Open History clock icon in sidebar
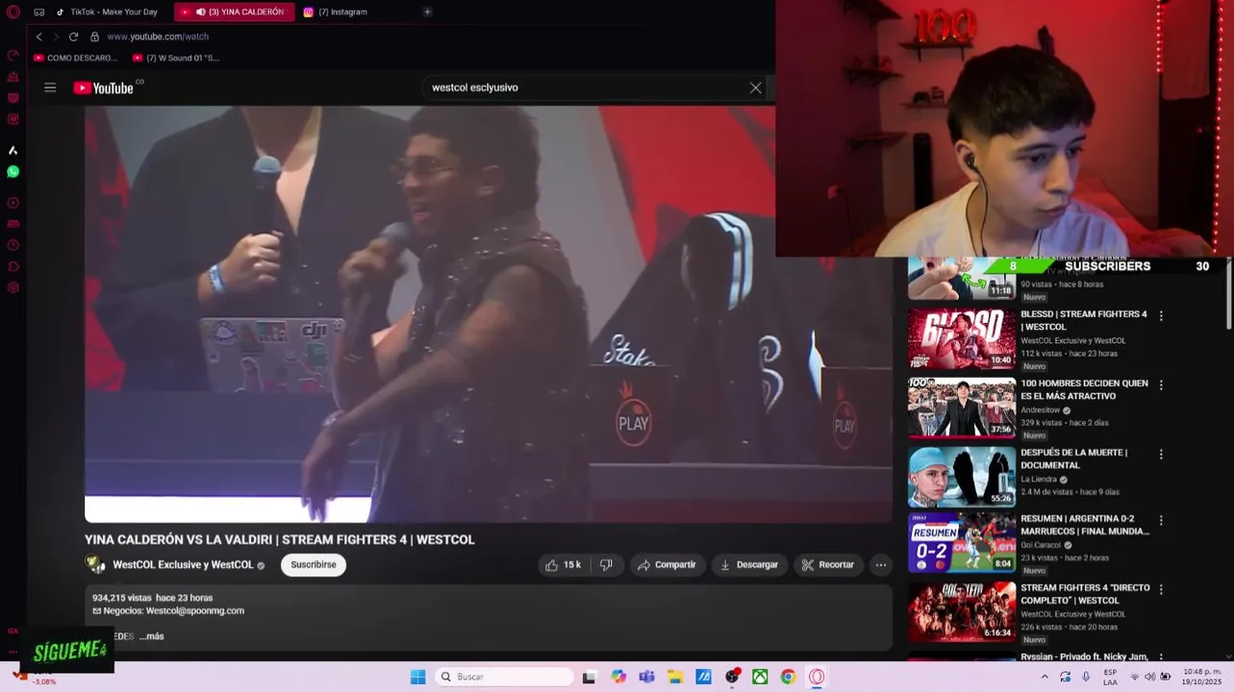Screen dimensions: 1234x692 [13, 245]
